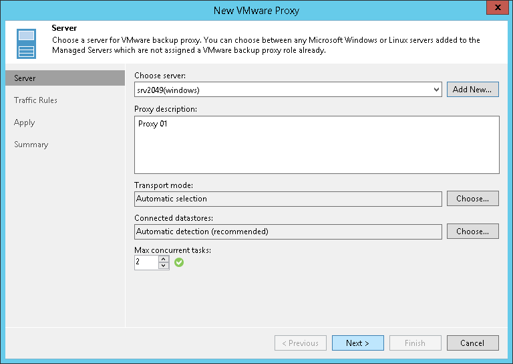Screen dimensions: 513x364
Task: Focus the Proxy description text box
Action: tap(317, 145)
